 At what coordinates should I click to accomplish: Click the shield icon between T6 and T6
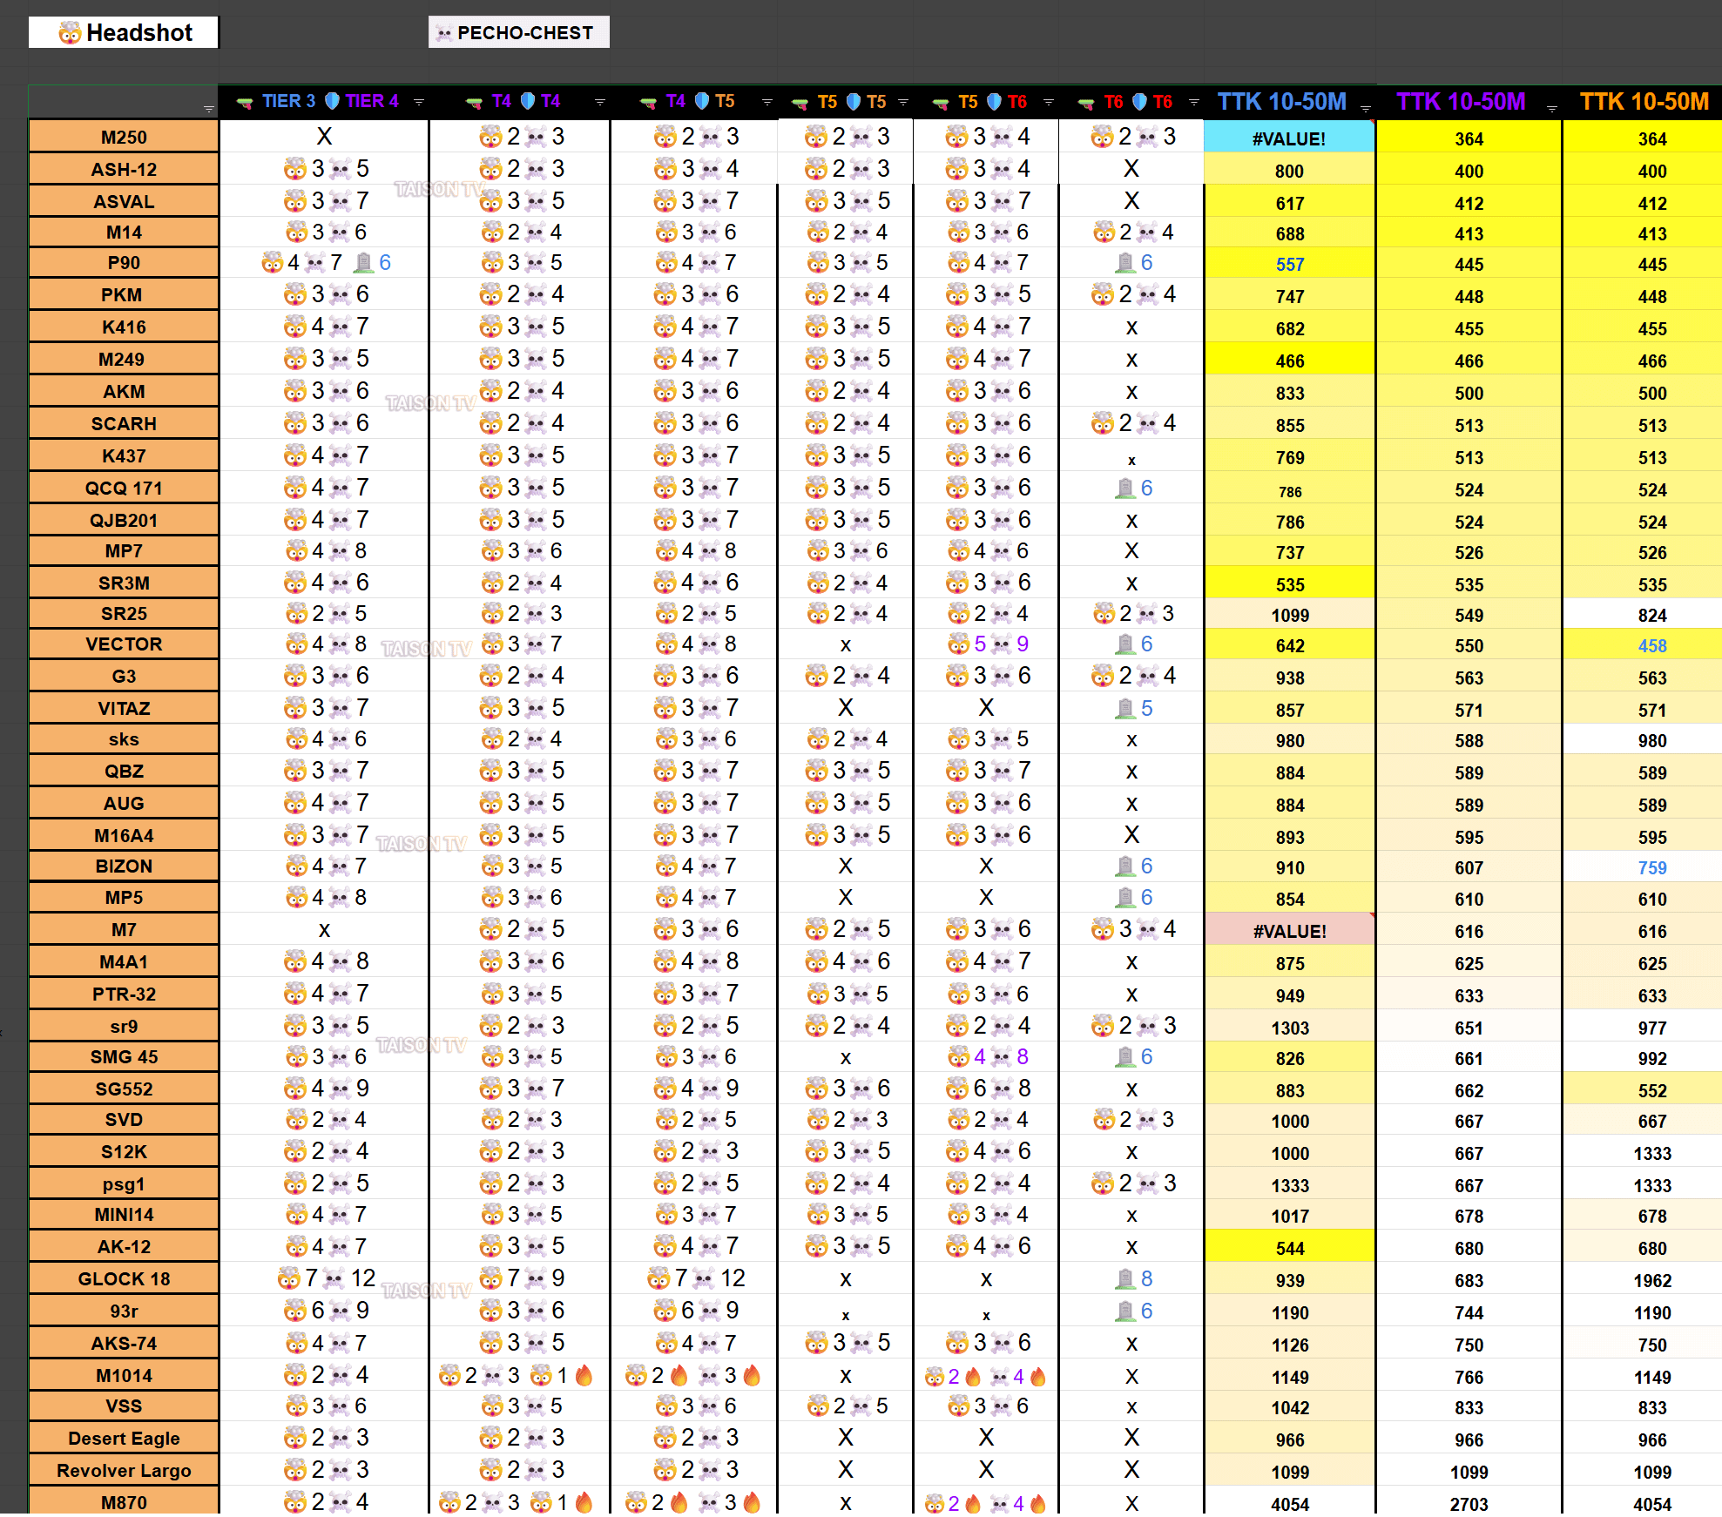tap(1139, 102)
